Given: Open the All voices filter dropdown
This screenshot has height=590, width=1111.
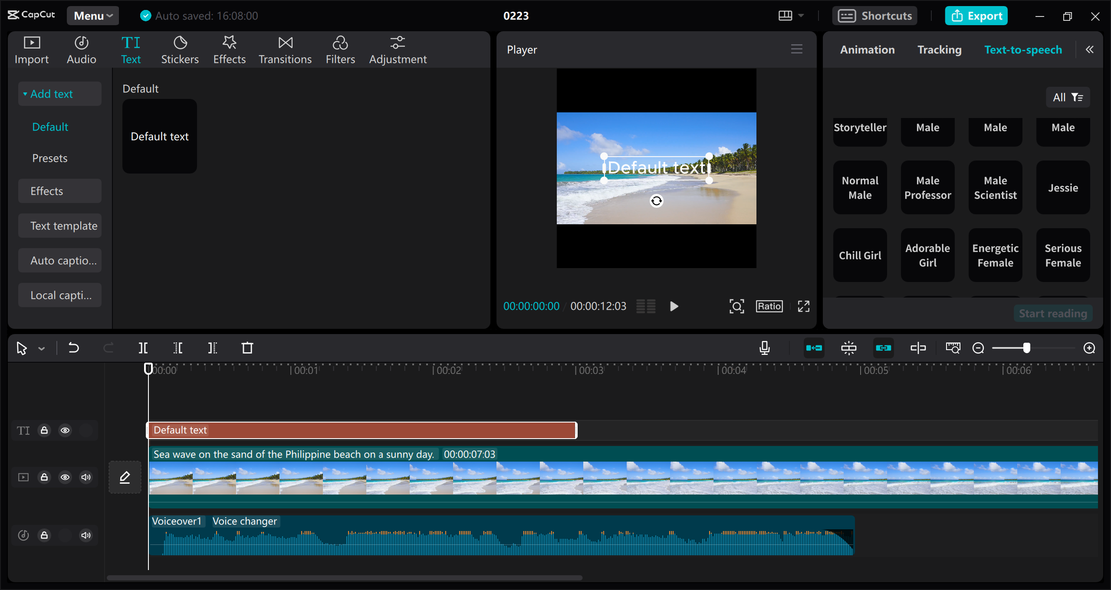Looking at the screenshot, I should 1068,97.
